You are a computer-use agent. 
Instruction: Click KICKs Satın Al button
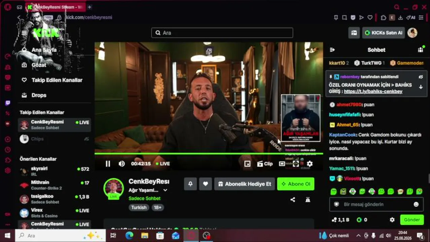coord(383,33)
